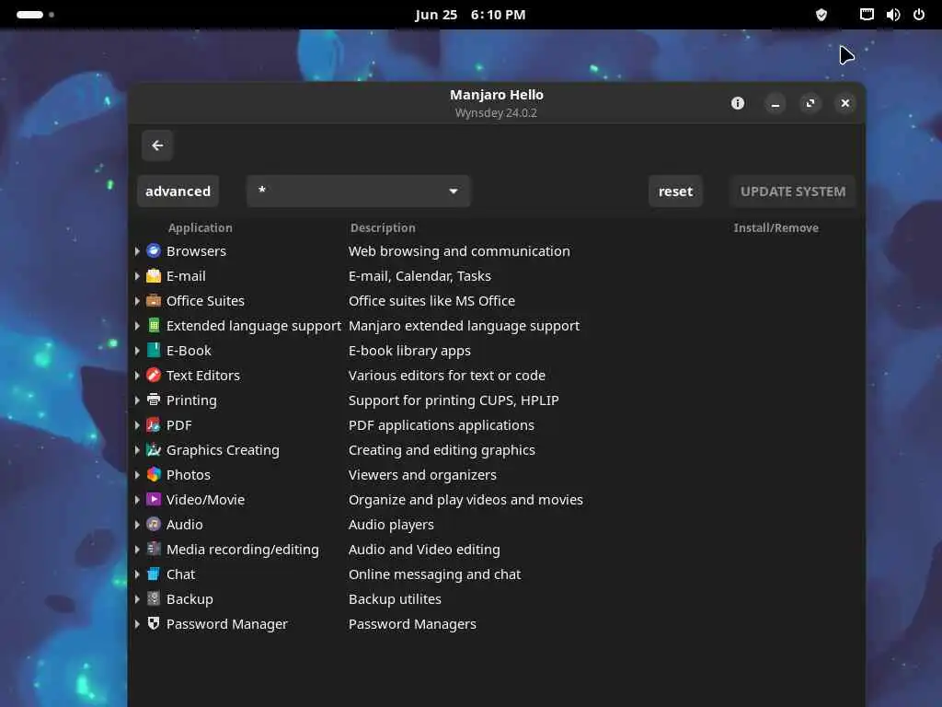Click 'Online messaging and chat' description
Image resolution: width=942 pixels, height=707 pixels.
point(434,574)
